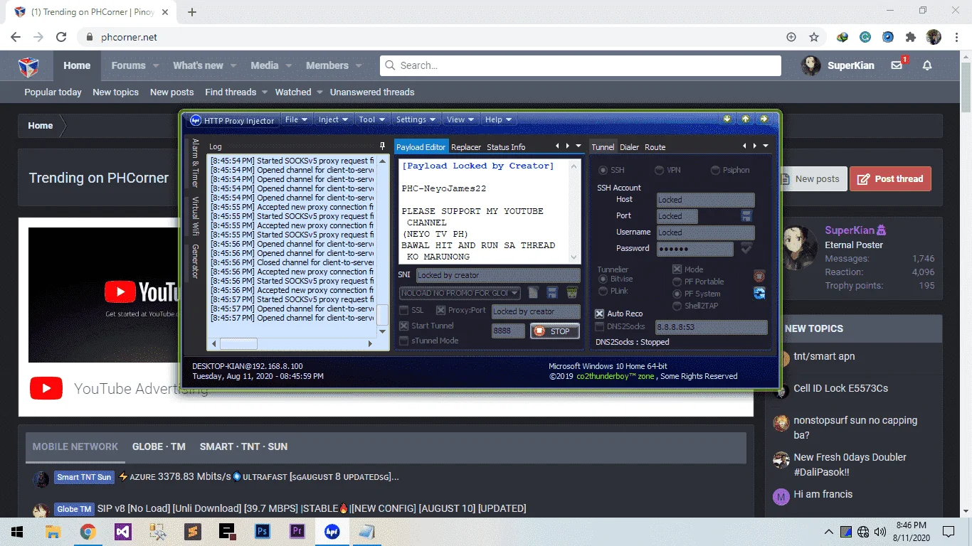Switch to the Route tab

[655, 147]
